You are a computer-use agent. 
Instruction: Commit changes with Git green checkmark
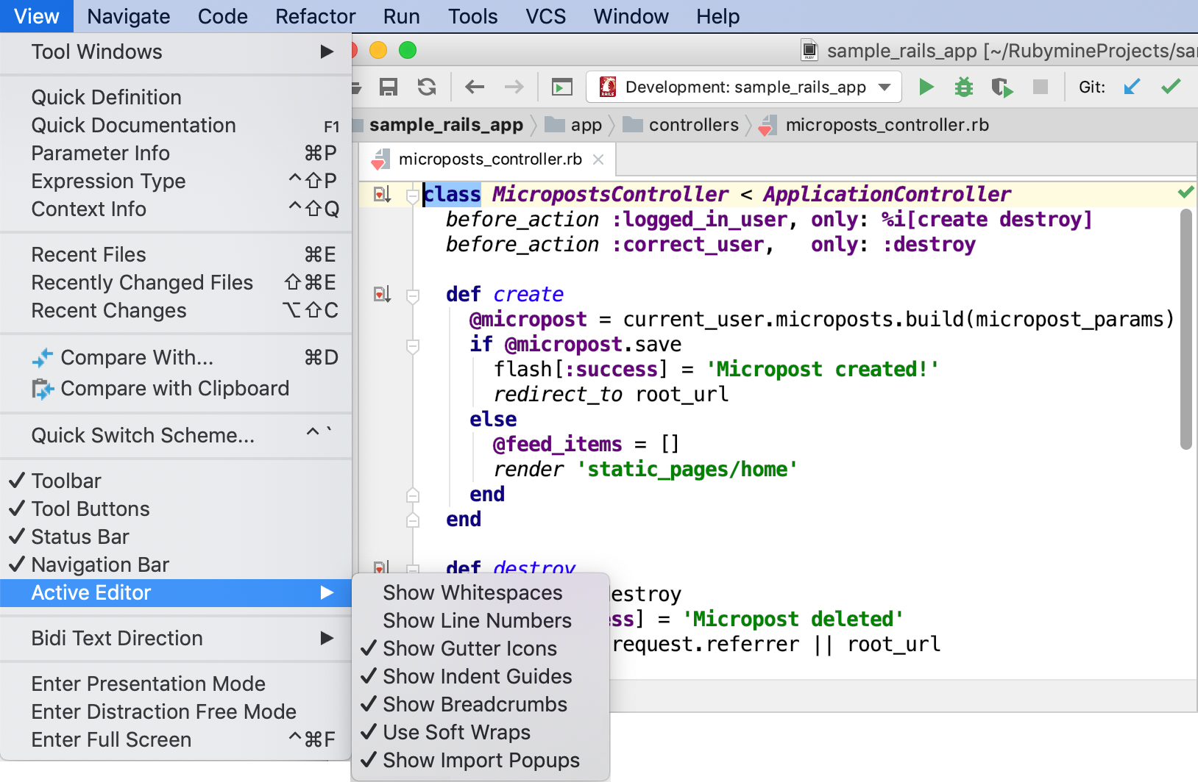pos(1171,87)
